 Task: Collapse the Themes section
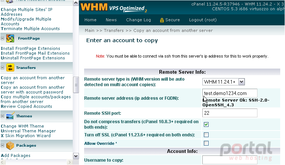2,116
